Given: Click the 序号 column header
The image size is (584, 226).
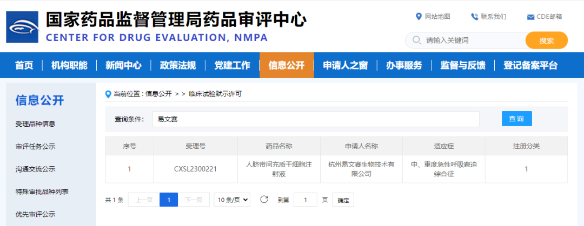Looking at the screenshot, I should [129, 146].
